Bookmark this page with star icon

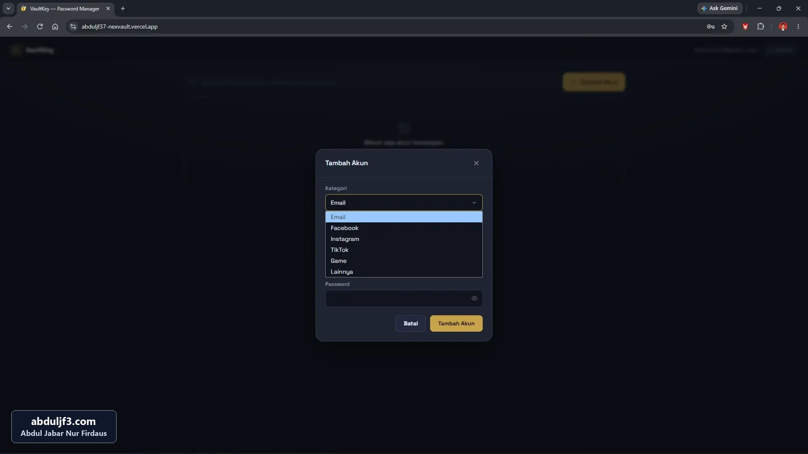(x=724, y=26)
